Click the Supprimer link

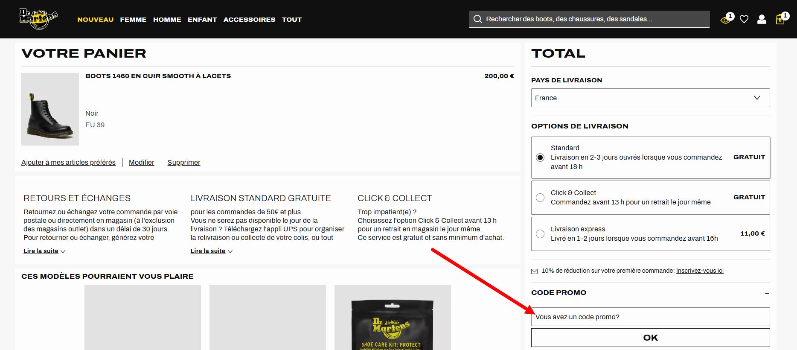point(184,163)
